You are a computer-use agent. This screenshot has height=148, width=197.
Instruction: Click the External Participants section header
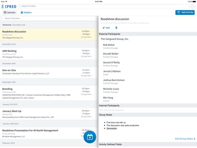point(148,34)
